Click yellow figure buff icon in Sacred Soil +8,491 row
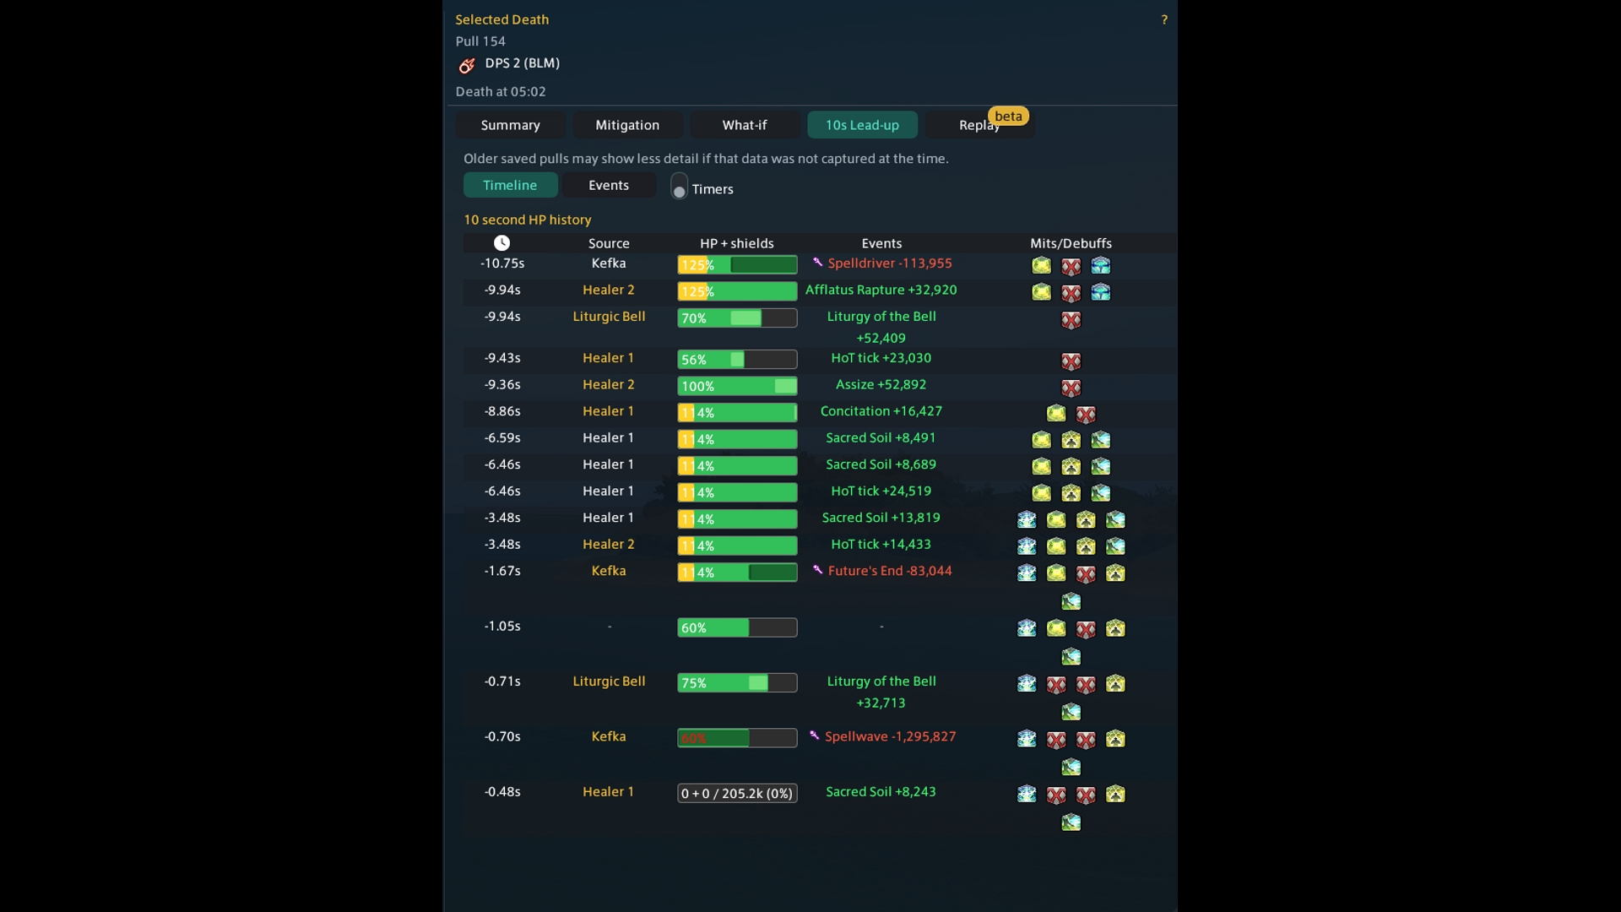Viewport: 1621px width, 912px height. coord(1071,440)
